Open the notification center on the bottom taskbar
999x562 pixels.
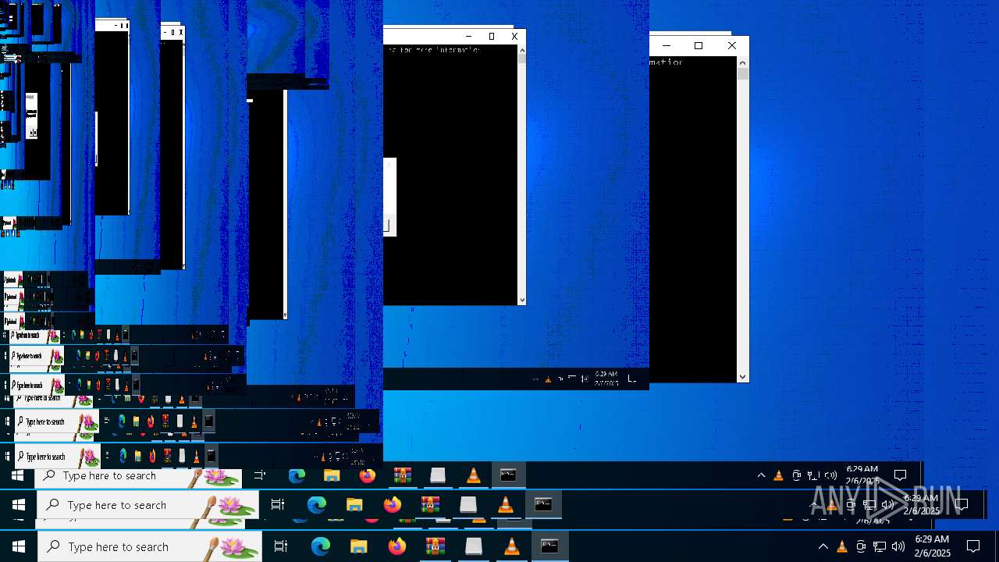973,546
